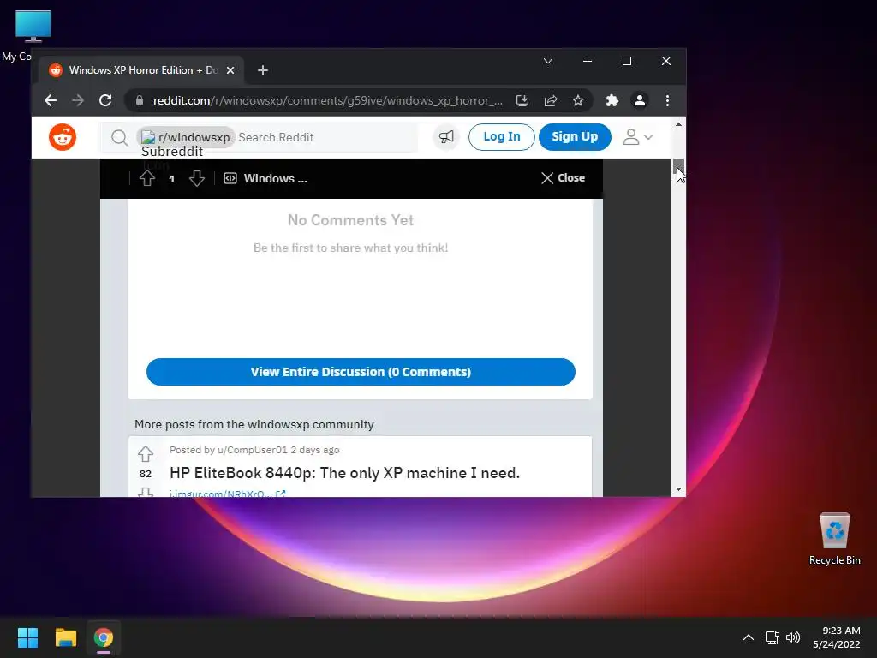Bookmark this page with the star icon
Screen dimensions: 877x658
578,101
